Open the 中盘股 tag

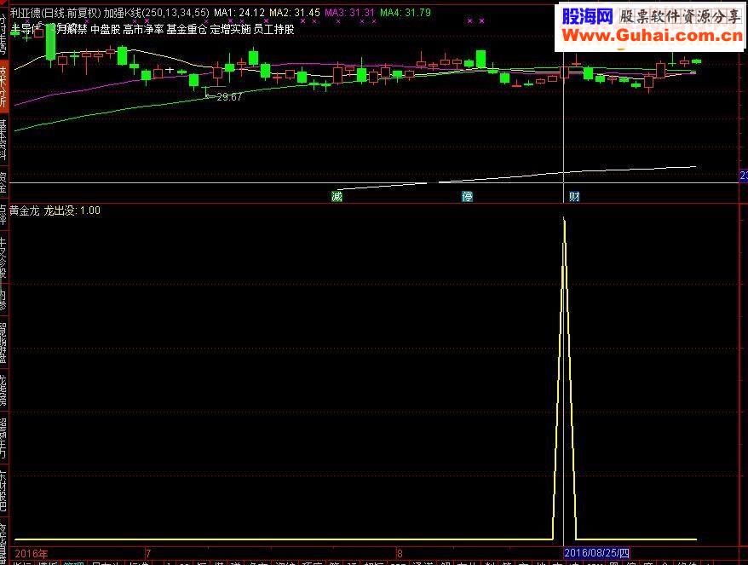[x=105, y=30]
